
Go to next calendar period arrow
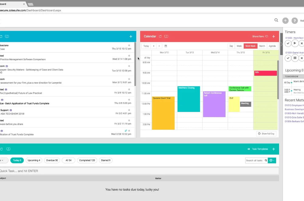[x=159, y=46]
